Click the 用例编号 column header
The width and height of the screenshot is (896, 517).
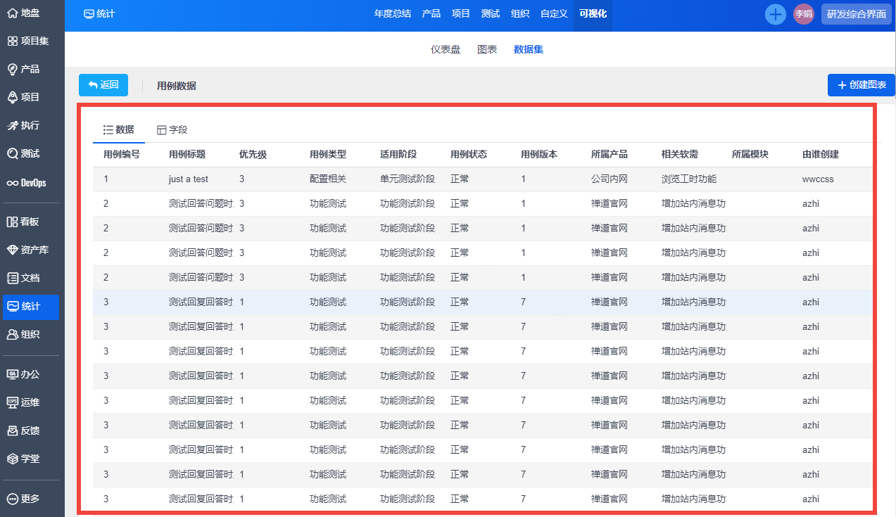click(122, 155)
